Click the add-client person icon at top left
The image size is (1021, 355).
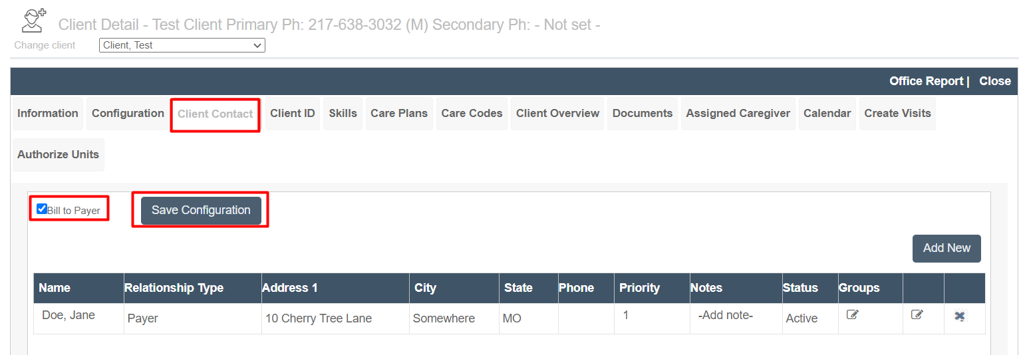[x=33, y=21]
